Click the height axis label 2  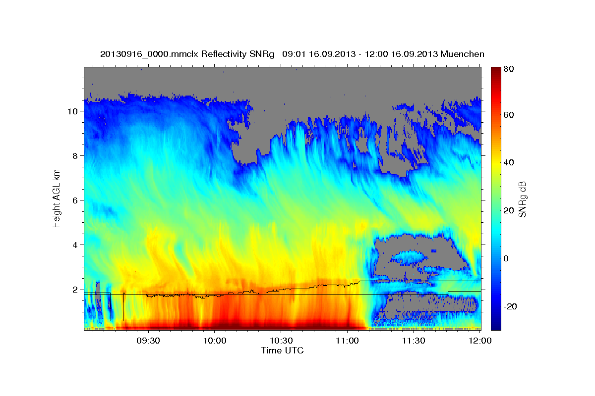point(76,290)
